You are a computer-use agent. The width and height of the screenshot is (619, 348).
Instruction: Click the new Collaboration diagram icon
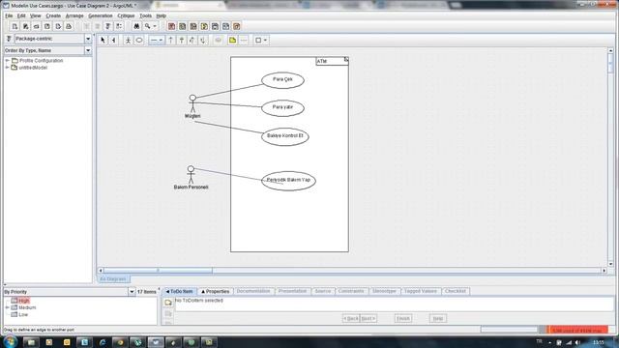(x=215, y=26)
